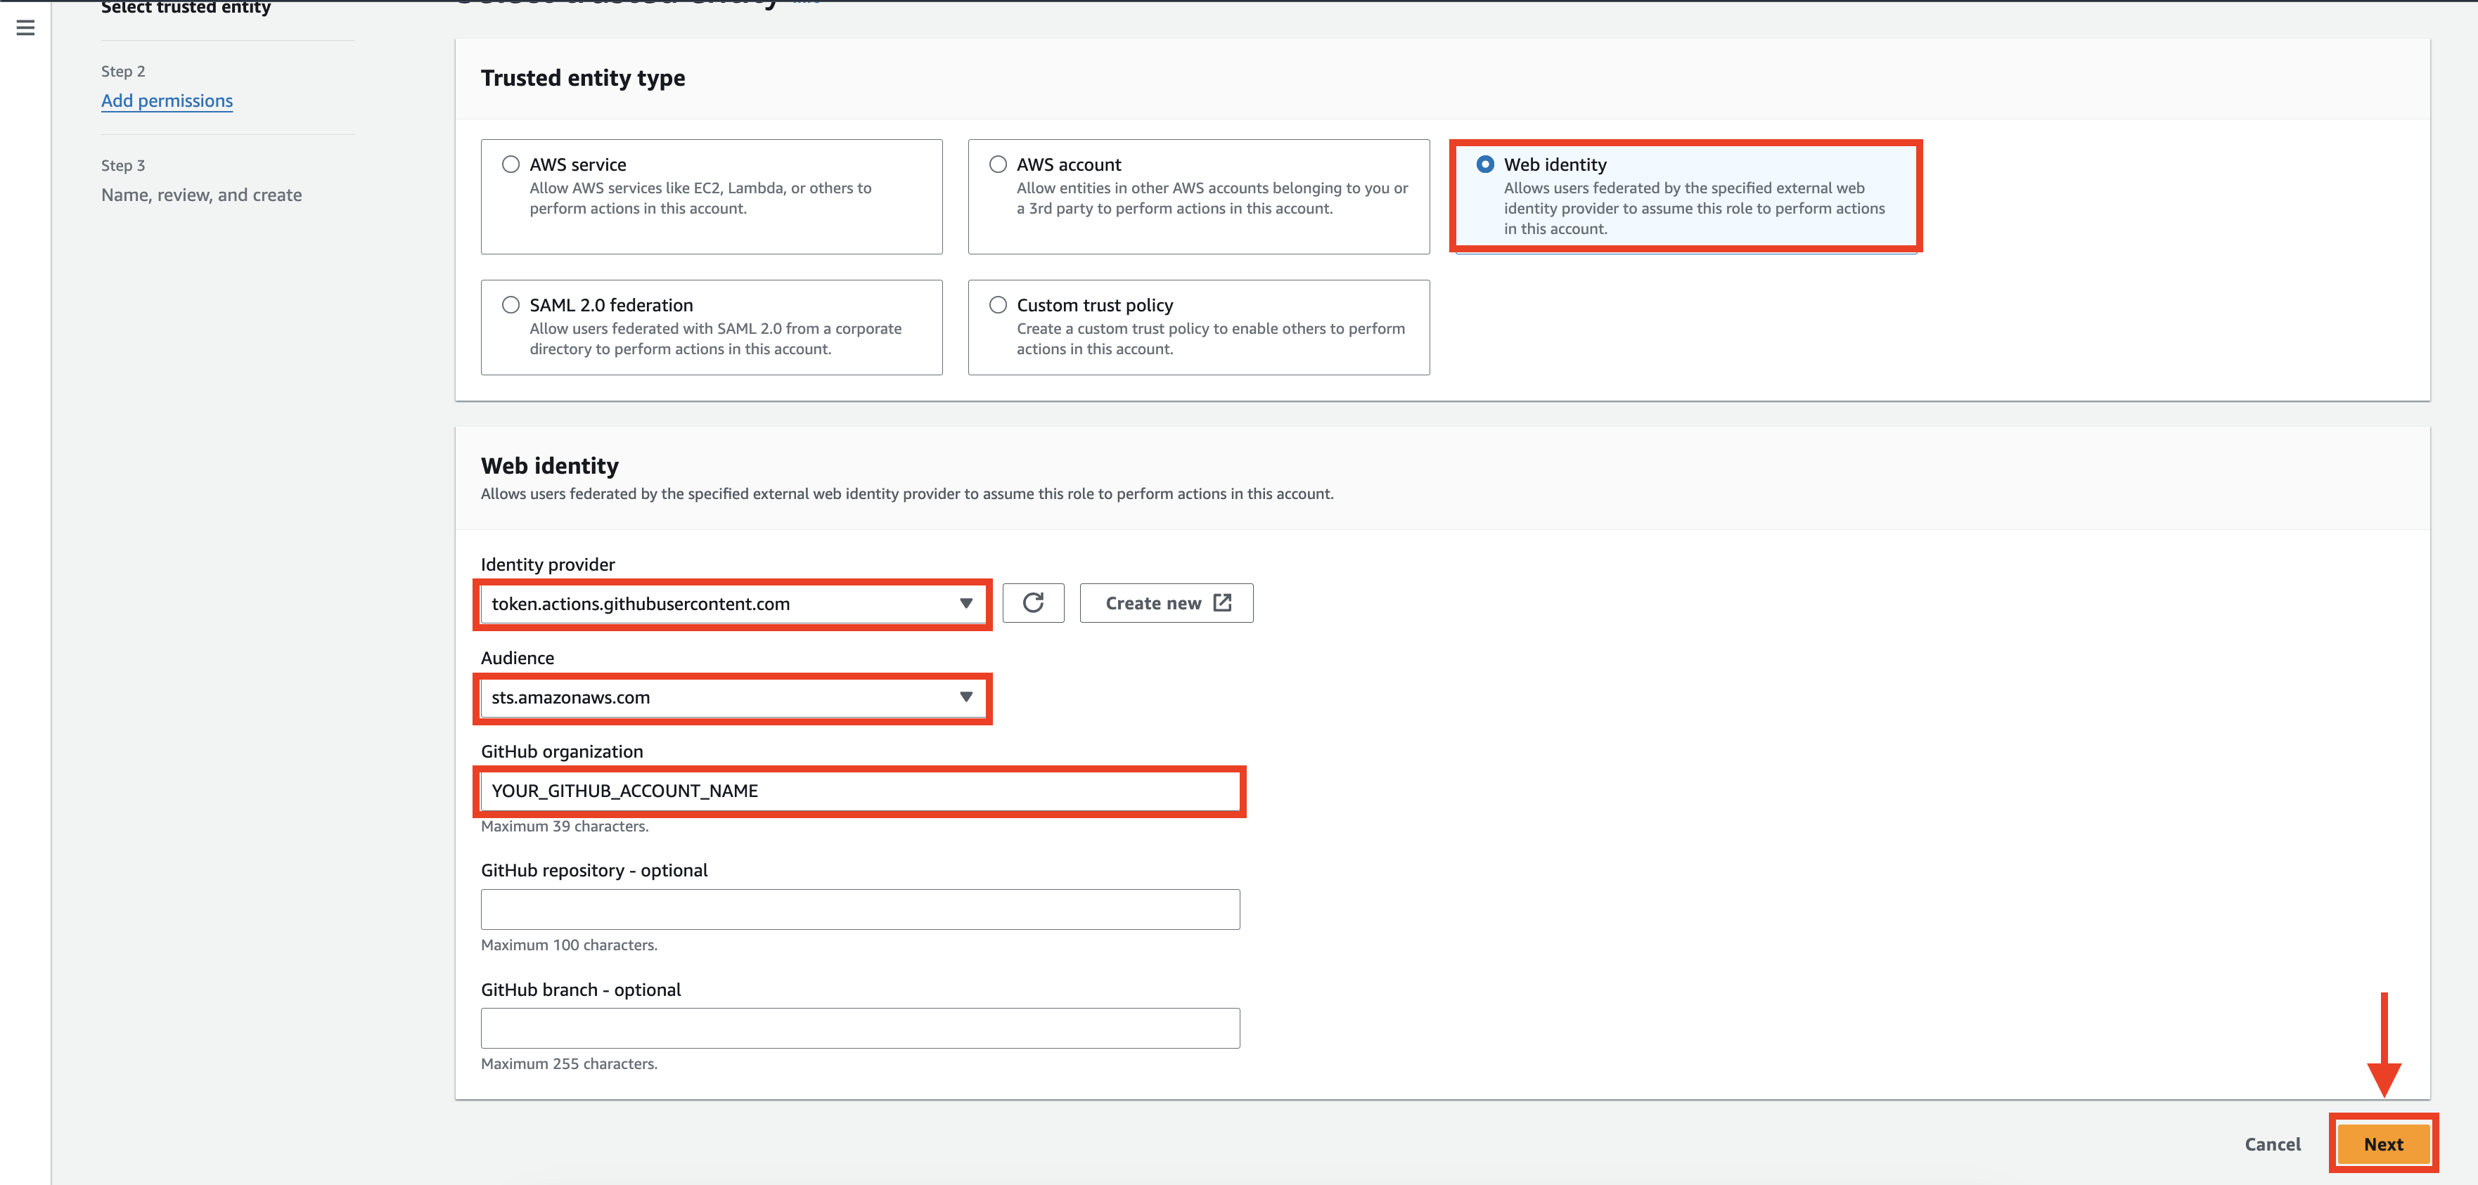Image resolution: width=2478 pixels, height=1185 pixels.
Task: Refresh the identity provider list
Action: pos(1033,603)
